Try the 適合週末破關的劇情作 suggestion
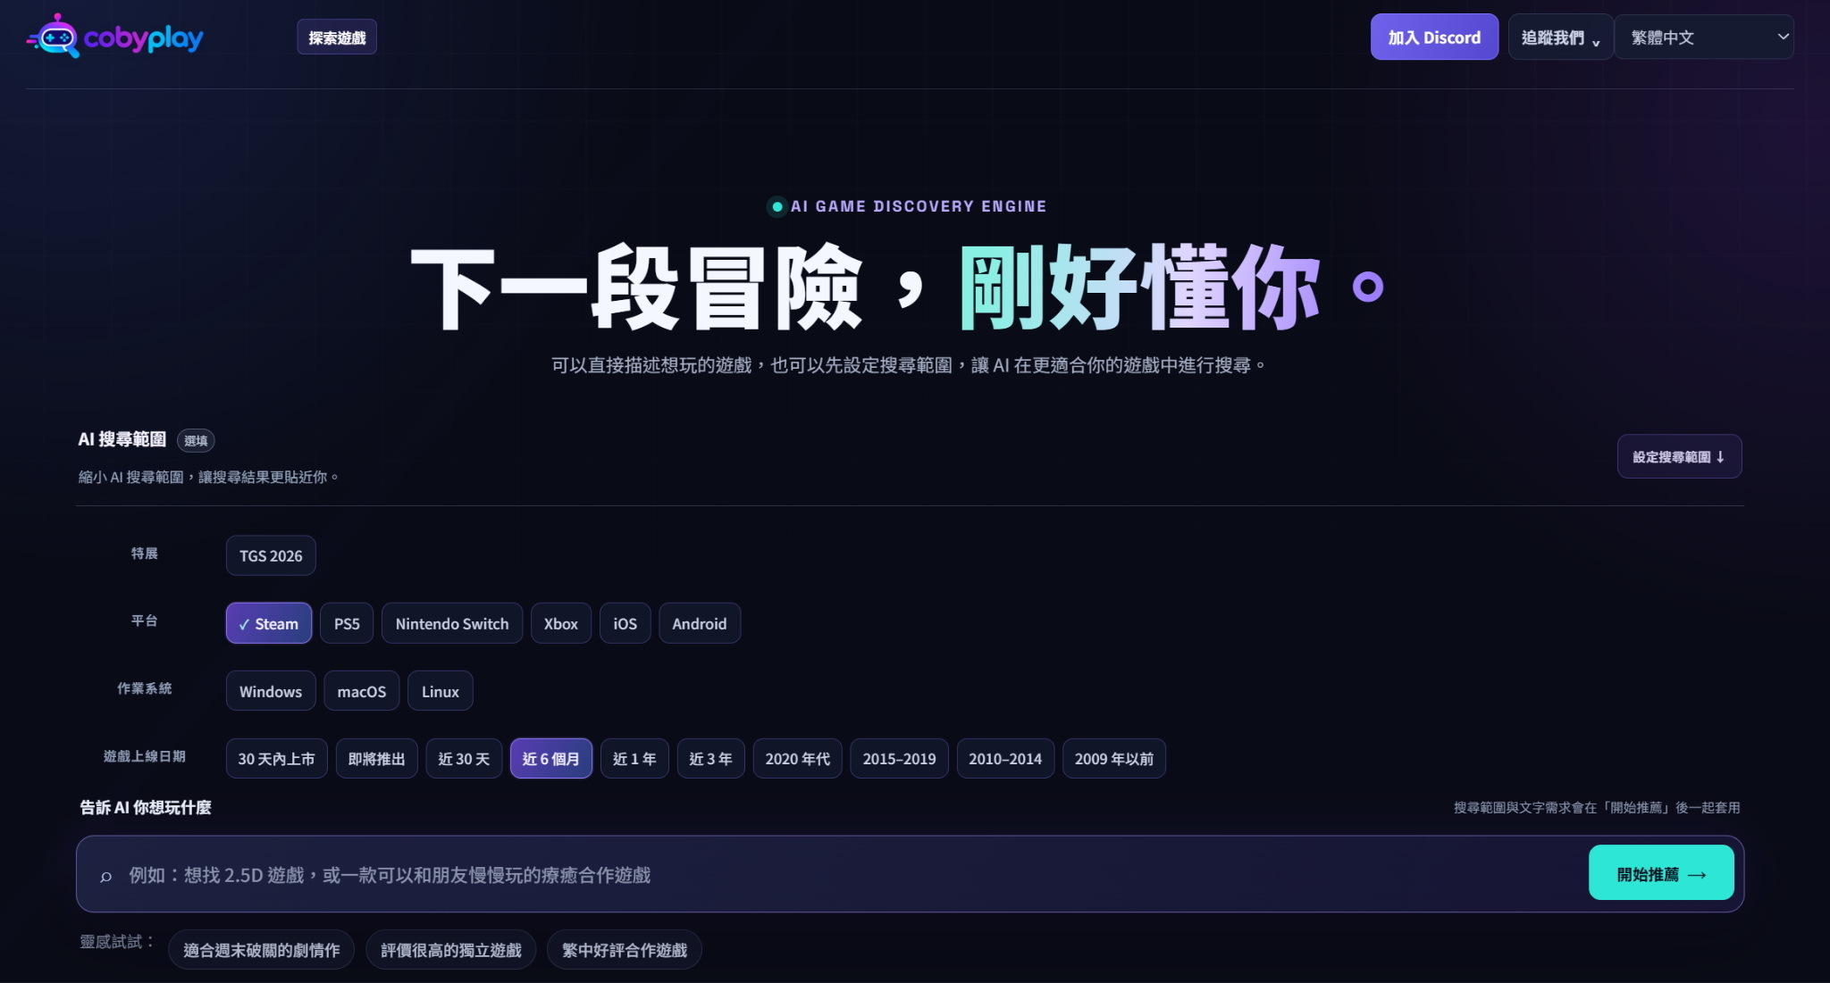Screen dimensions: 1830x983 [x=261, y=950]
